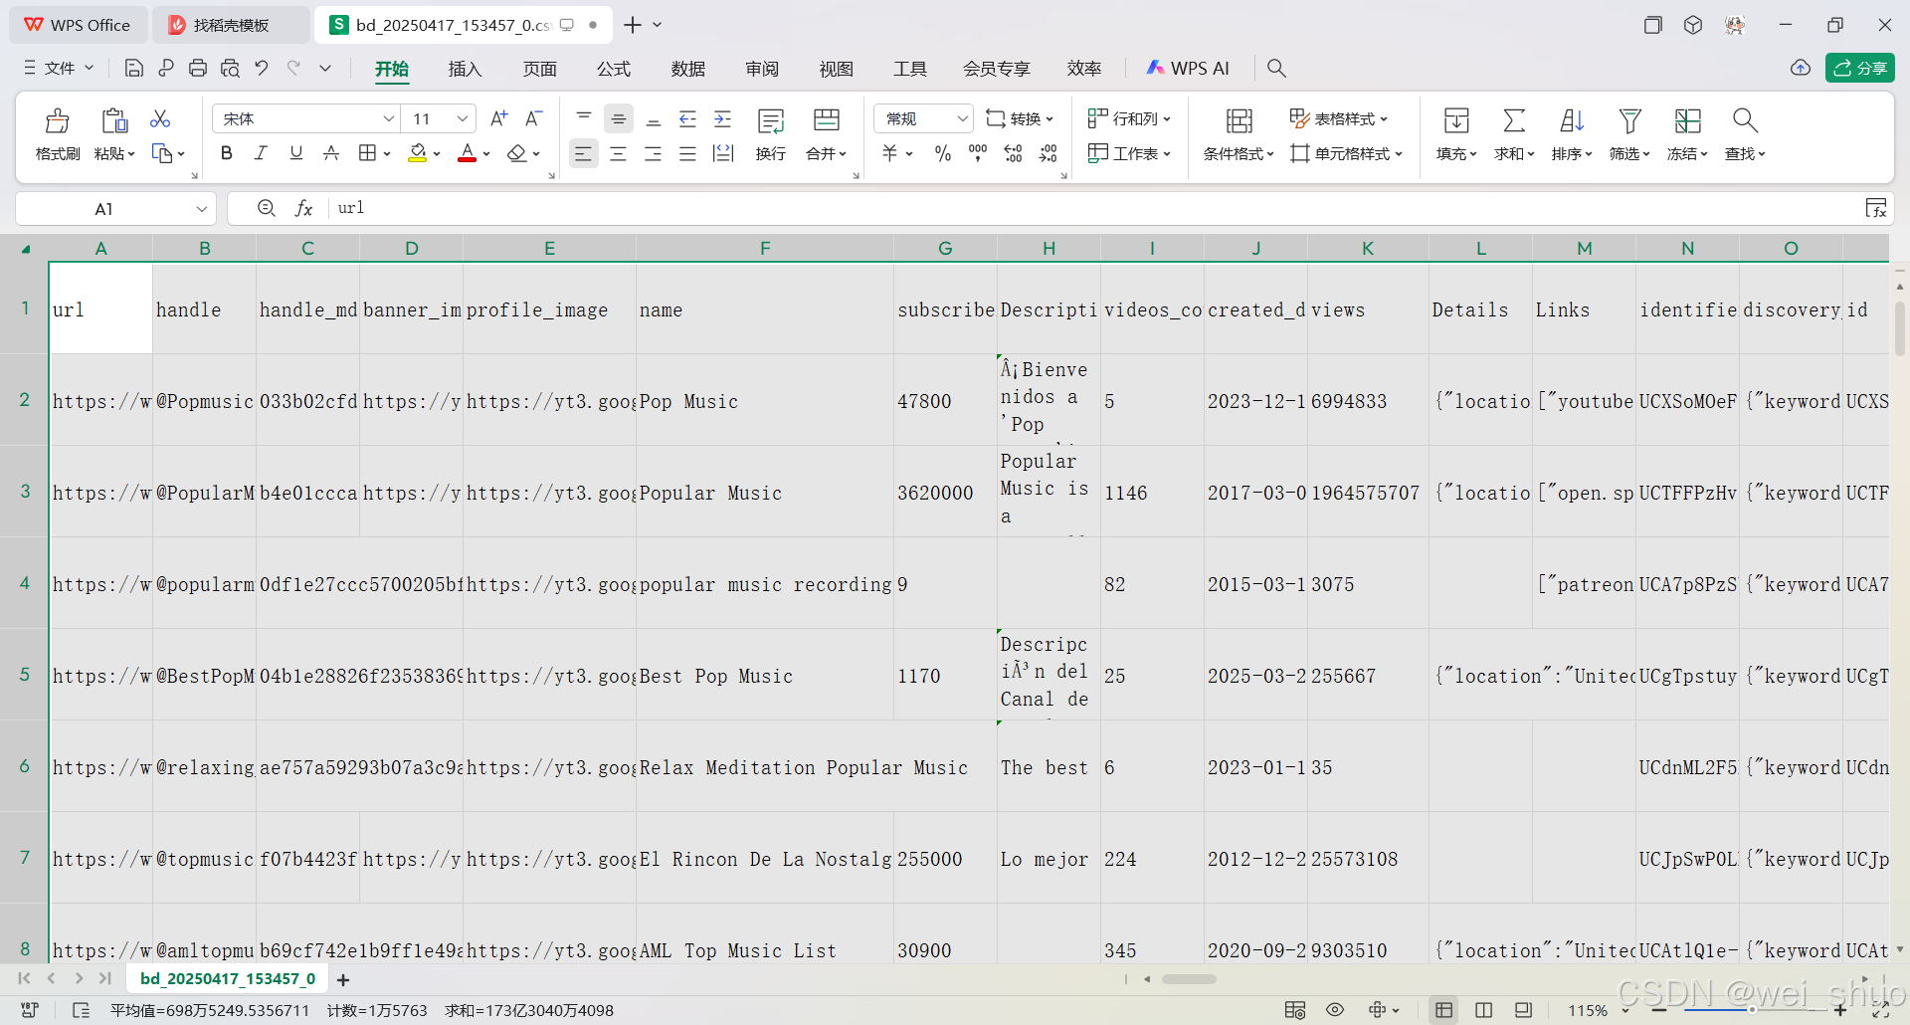Click the thousands separator icon
Viewport: 1910px width, 1025px height.
[978, 153]
